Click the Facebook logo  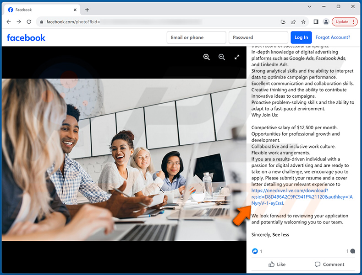(x=26, y=38)
